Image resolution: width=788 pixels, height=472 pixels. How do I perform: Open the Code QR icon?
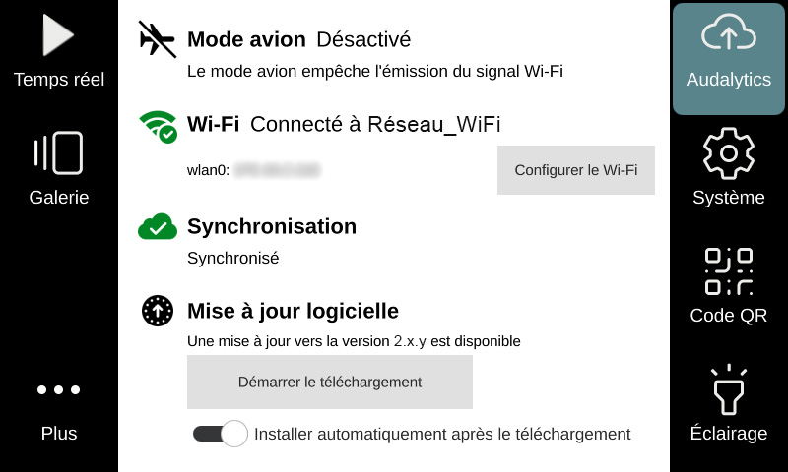pos(728,271)
